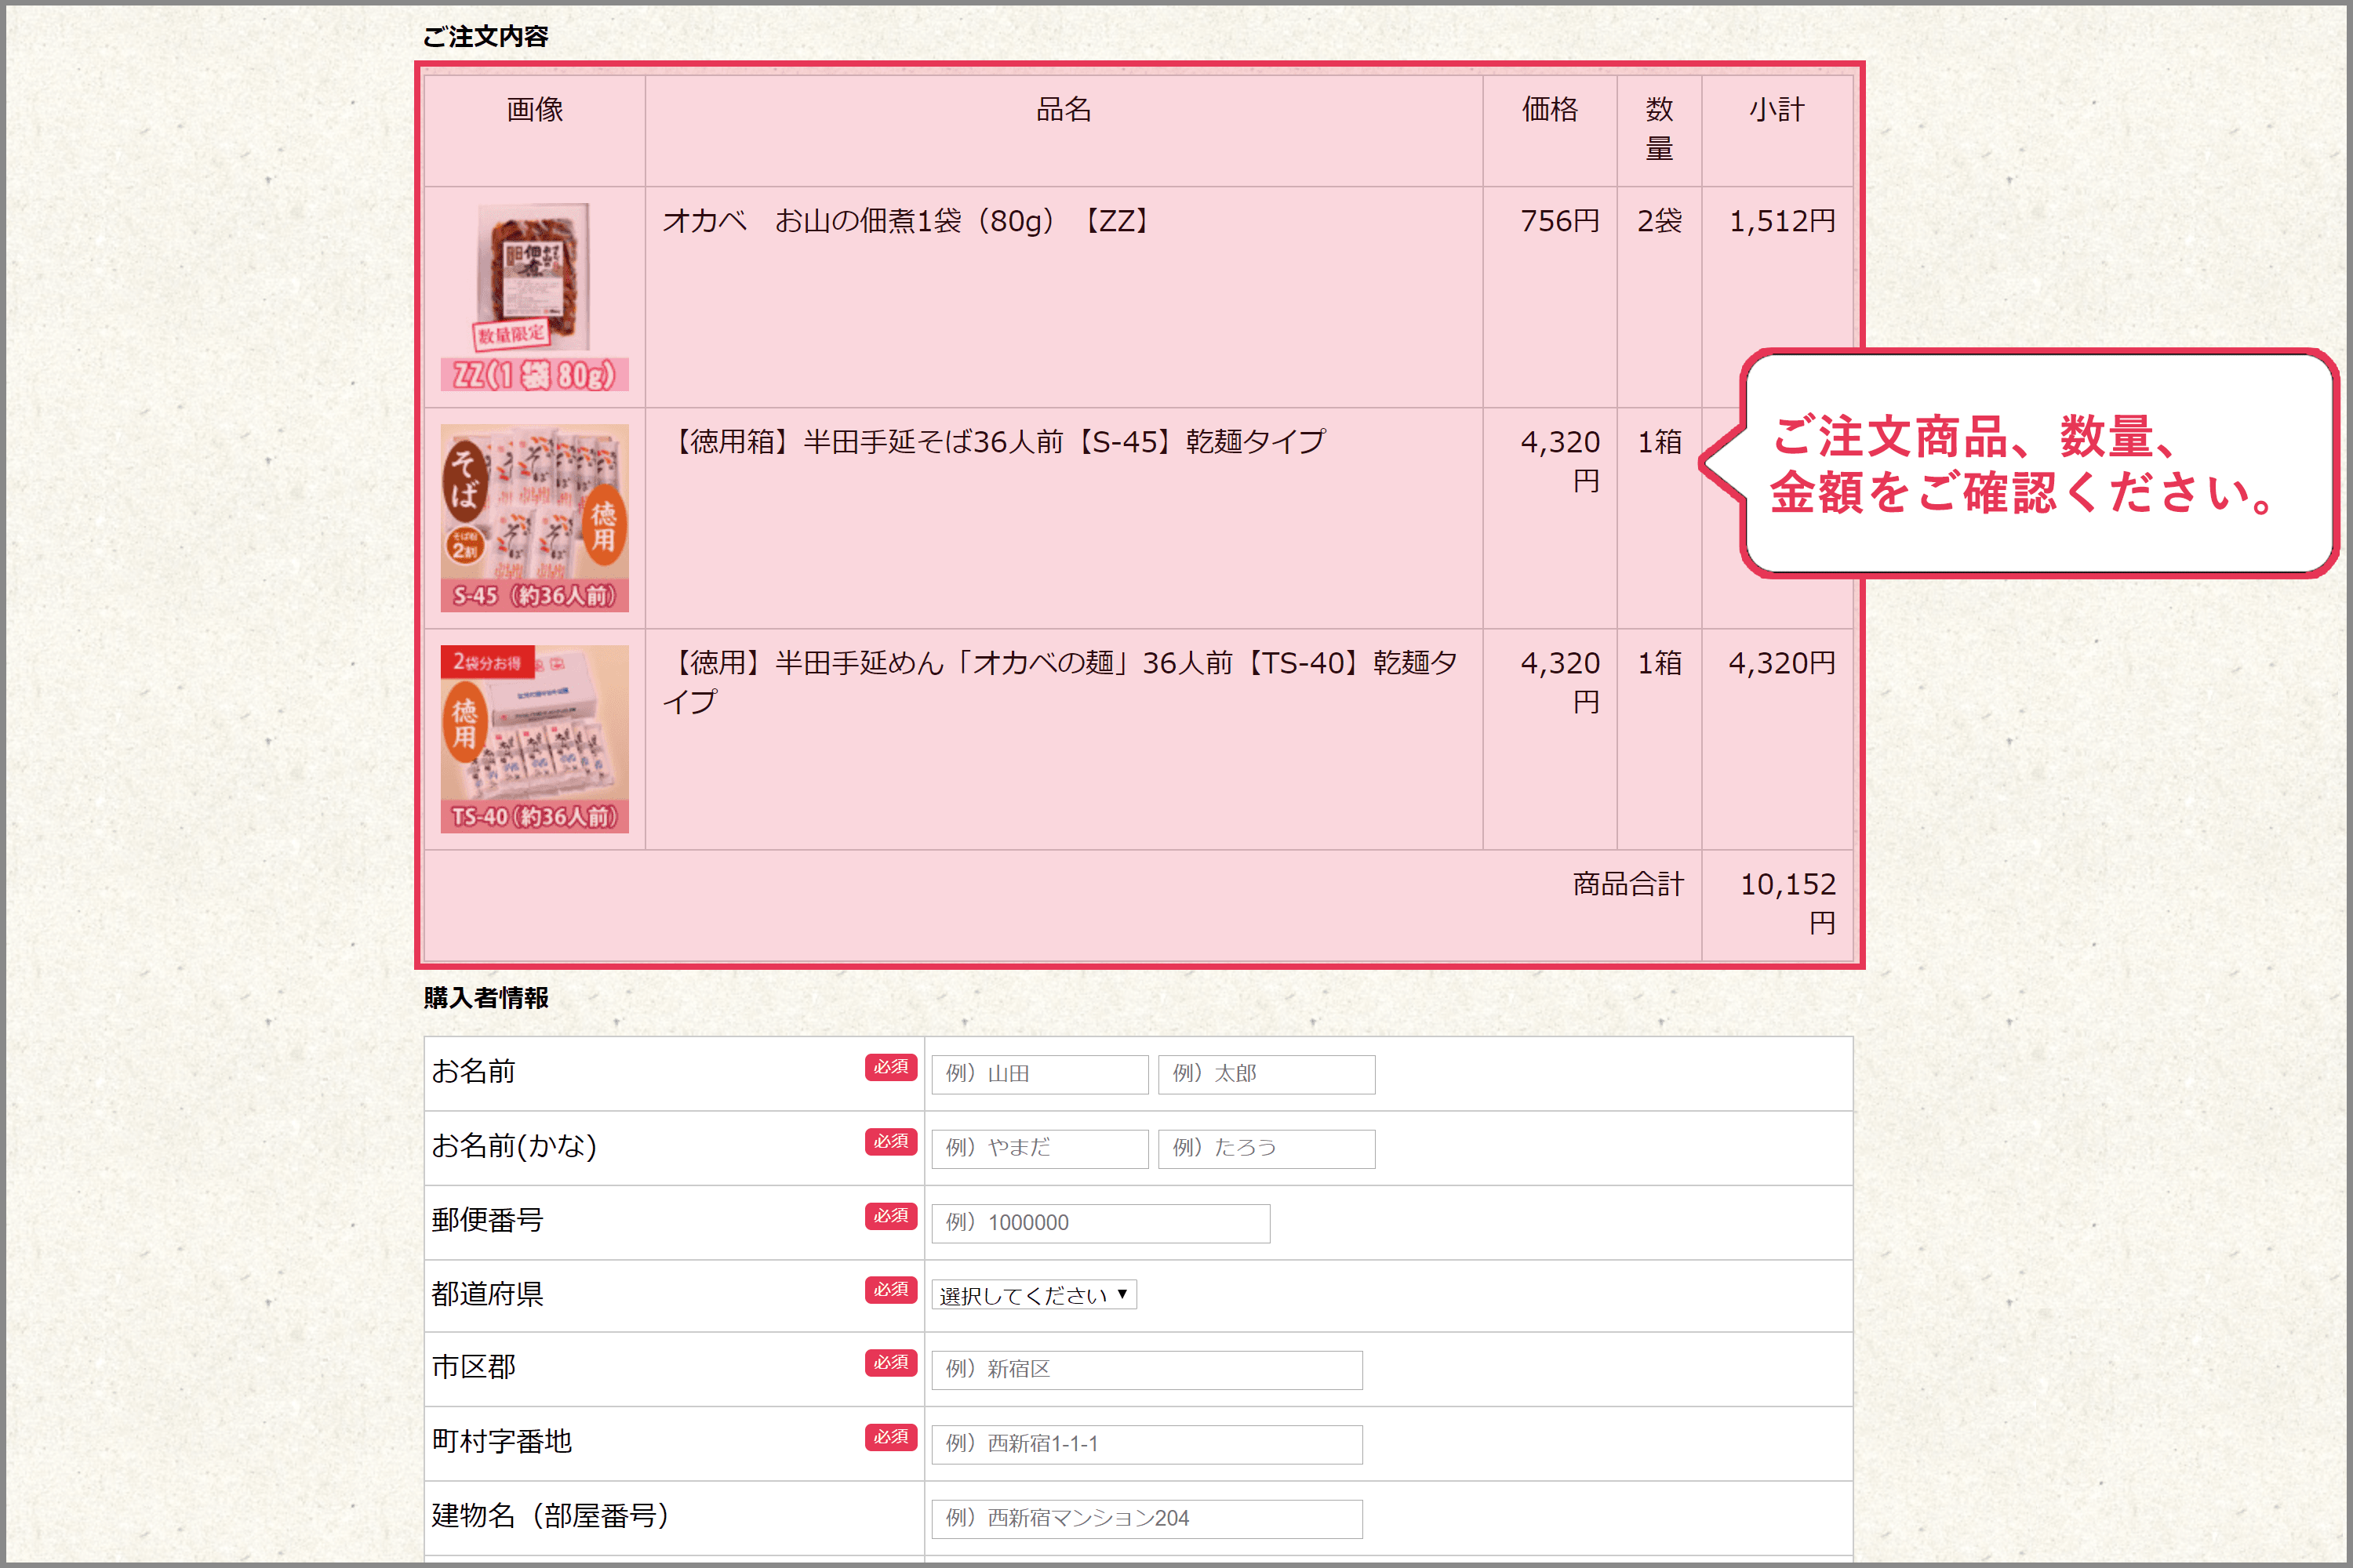The image size is (2353, 1568).
Task: Click the 商品合計 10,152円 total cell
Action: 1778,904
